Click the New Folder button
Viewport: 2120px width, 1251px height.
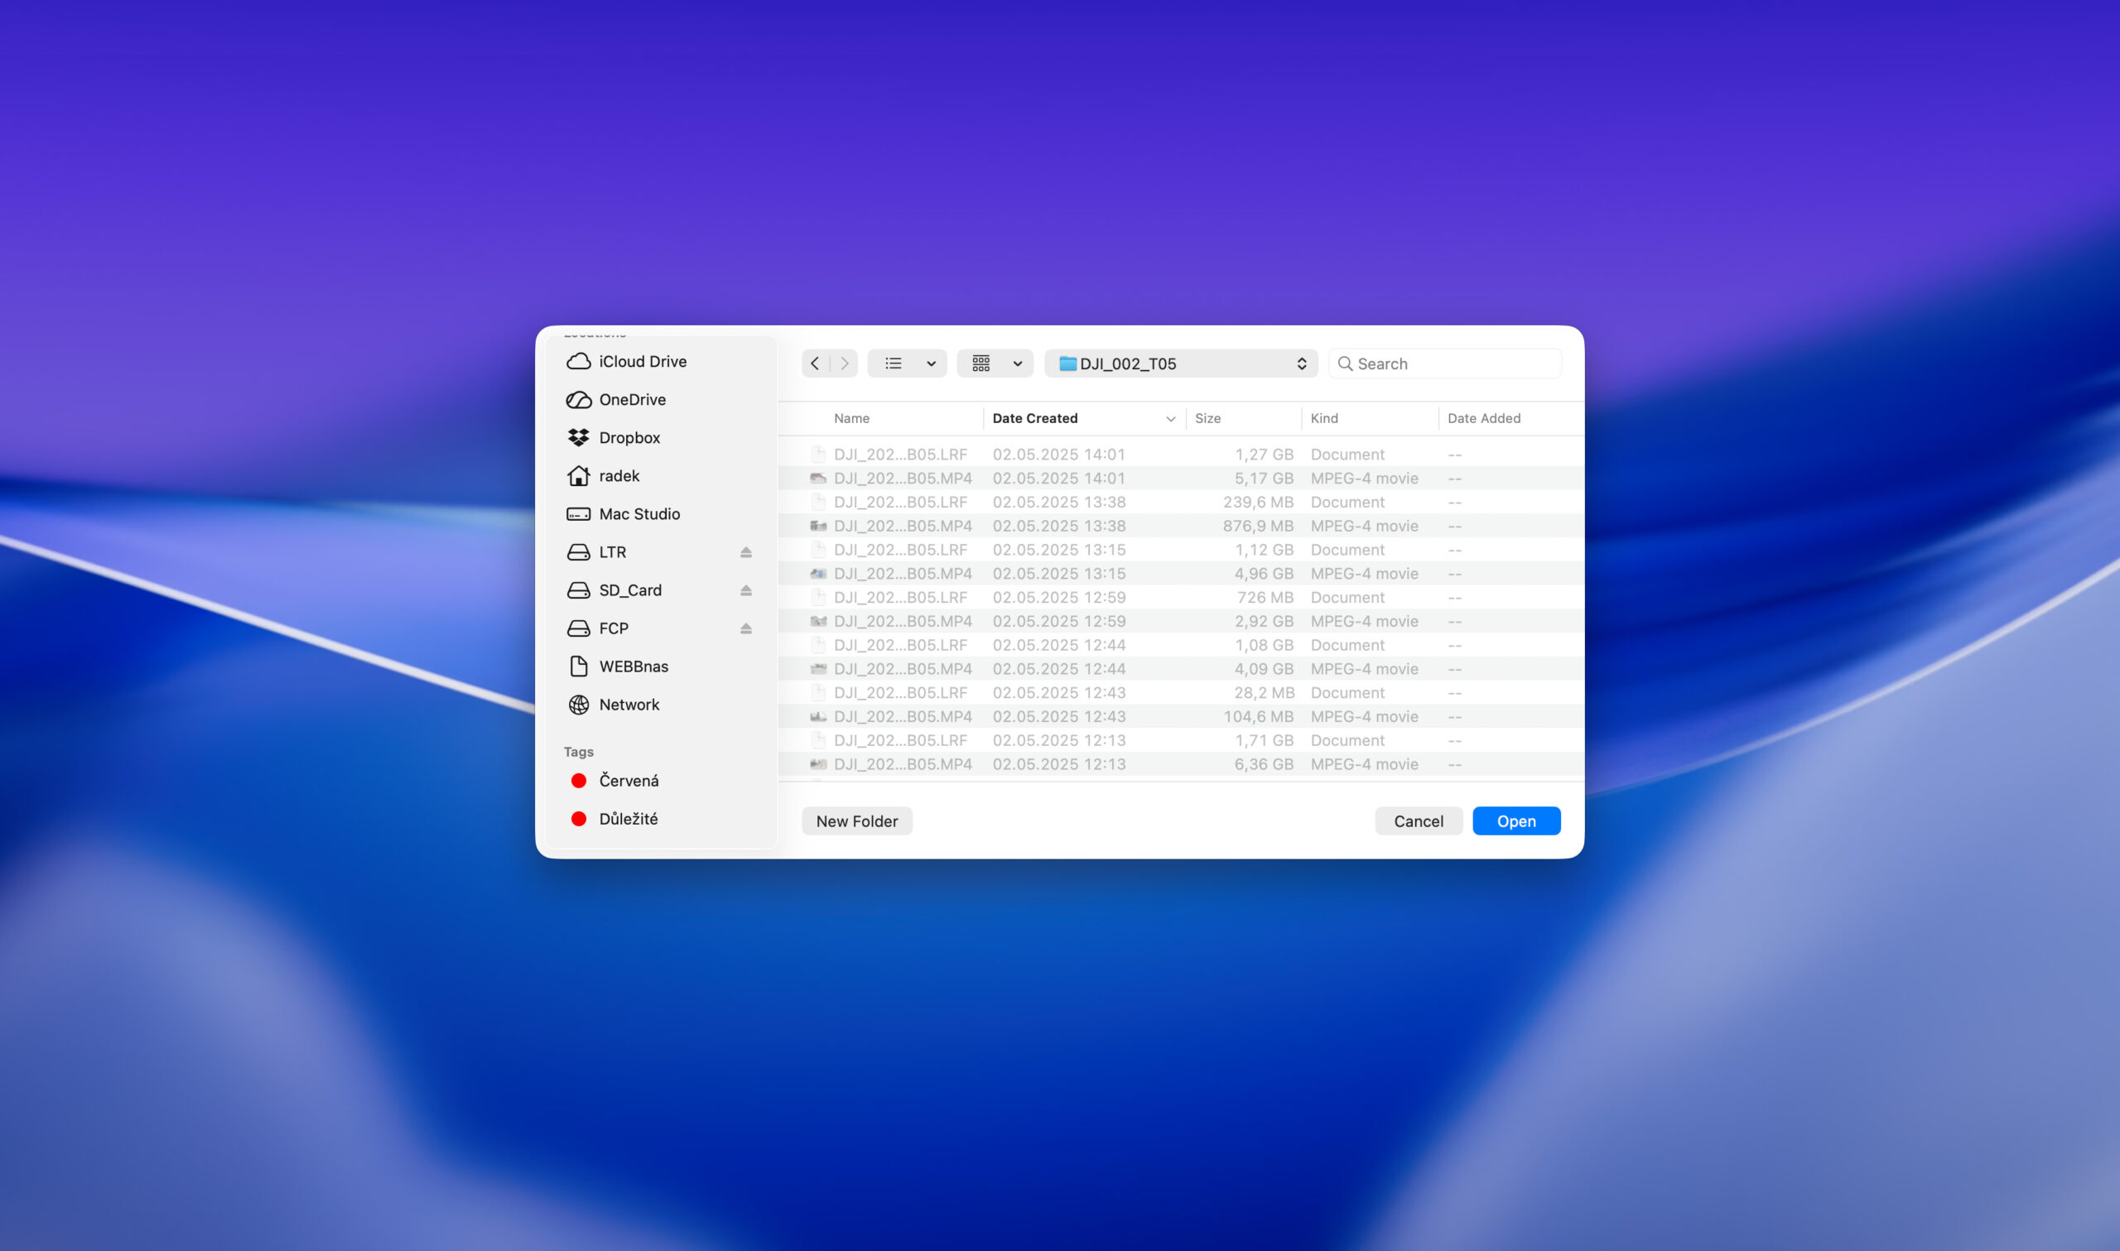pyautogui.click(x=856, y=821)
